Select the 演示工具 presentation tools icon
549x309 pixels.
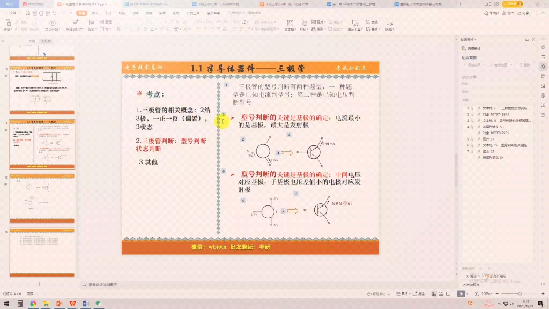pyautogui.click(x=355, y=24)
